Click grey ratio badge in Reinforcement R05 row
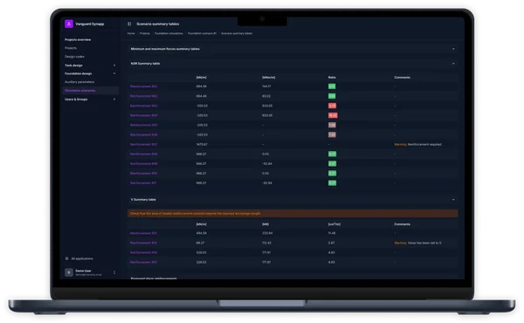Screen dimensions: 524x323 pos(332,125)
